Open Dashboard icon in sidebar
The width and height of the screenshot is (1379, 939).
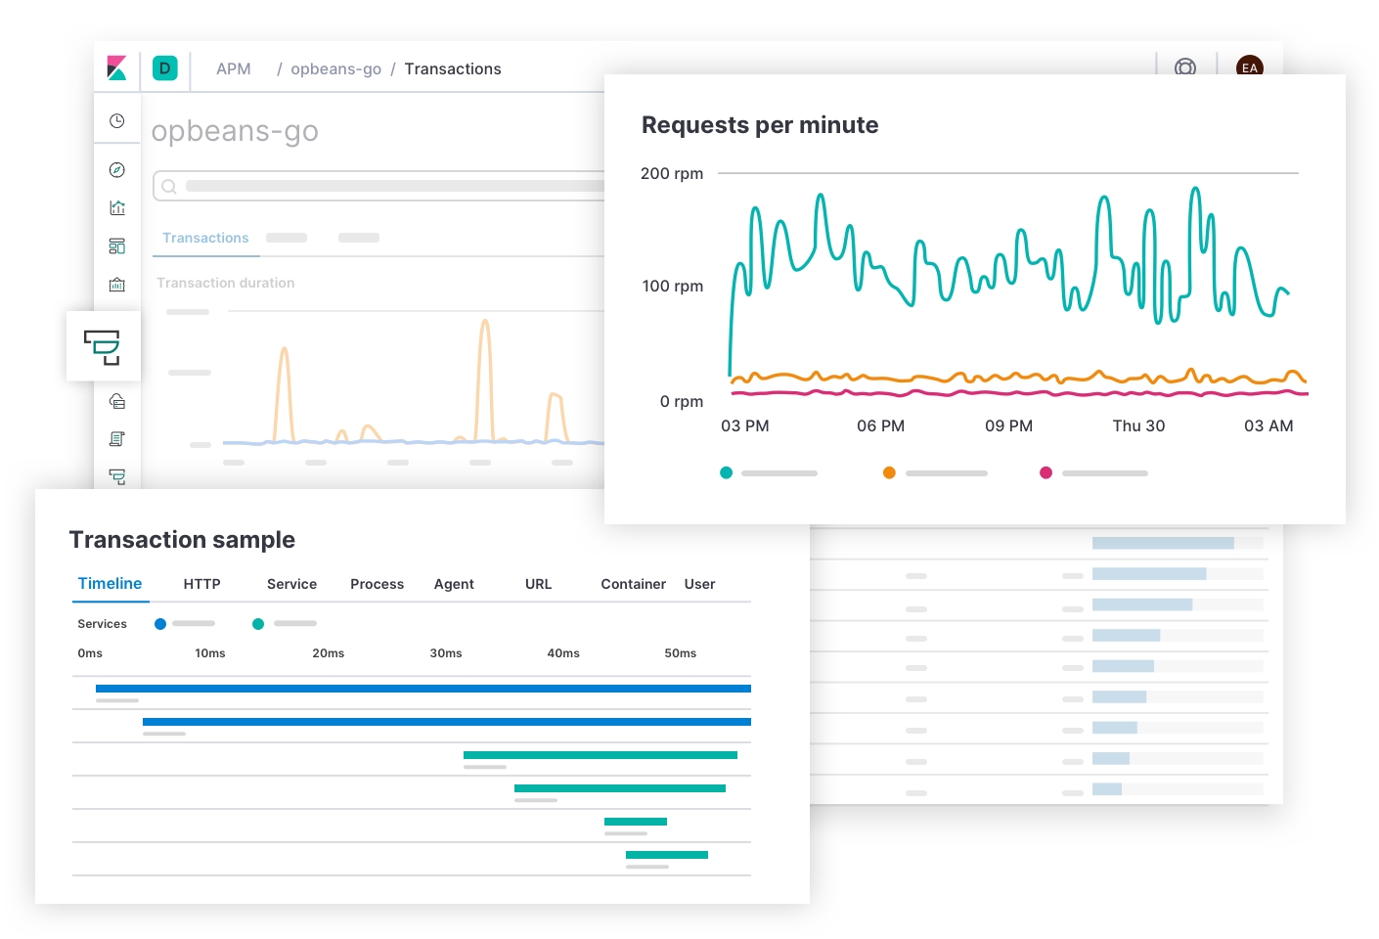117,246
